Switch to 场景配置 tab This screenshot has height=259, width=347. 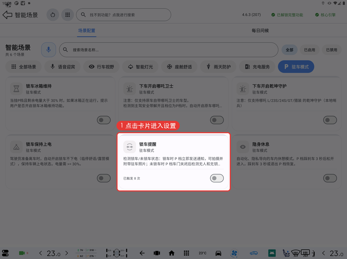click(x=86, y=30)
